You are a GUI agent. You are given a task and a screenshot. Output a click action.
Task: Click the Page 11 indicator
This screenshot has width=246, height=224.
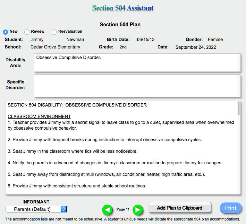point(123,210)
